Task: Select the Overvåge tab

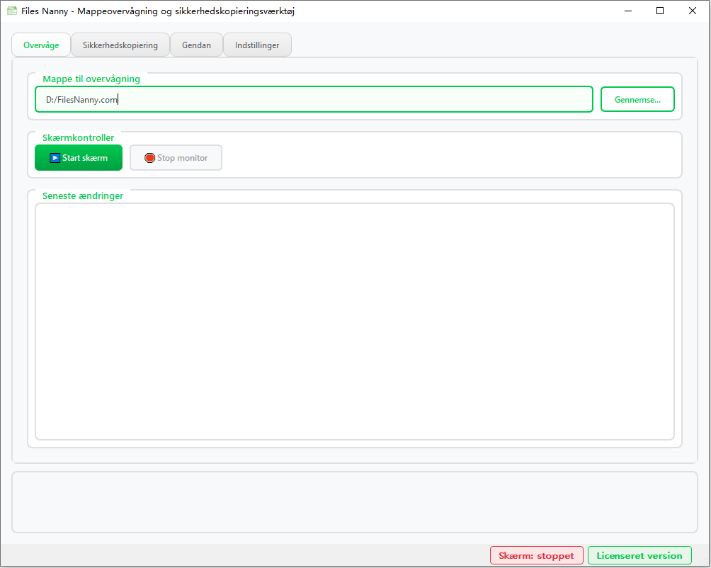Action: 40,45
